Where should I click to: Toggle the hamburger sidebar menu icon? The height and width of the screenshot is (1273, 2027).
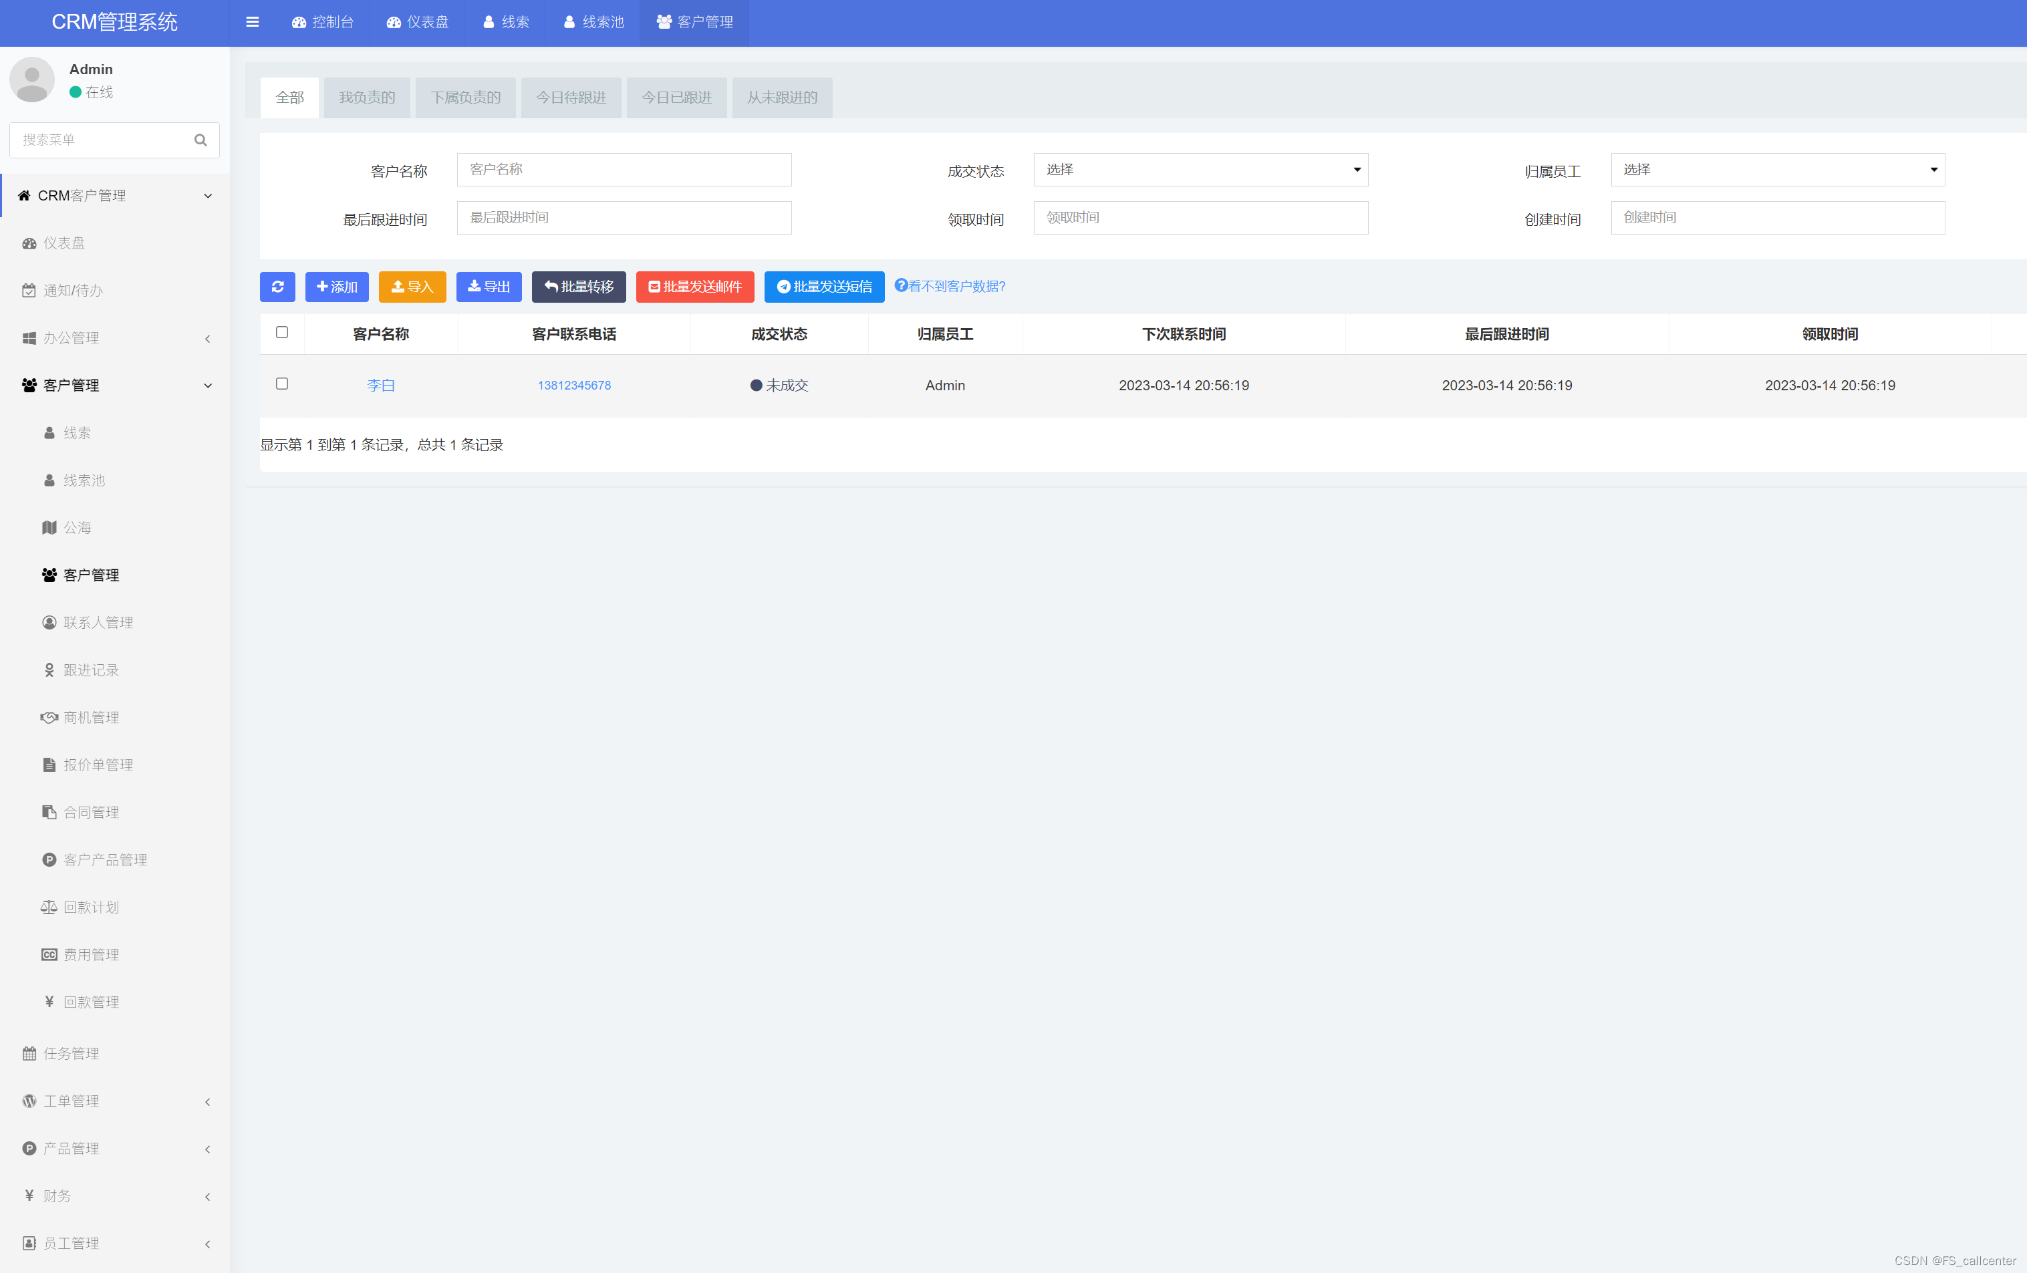point(252,22)
